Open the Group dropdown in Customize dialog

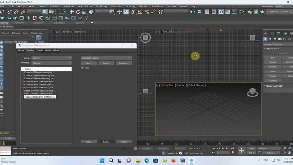[x=51, y=58]
